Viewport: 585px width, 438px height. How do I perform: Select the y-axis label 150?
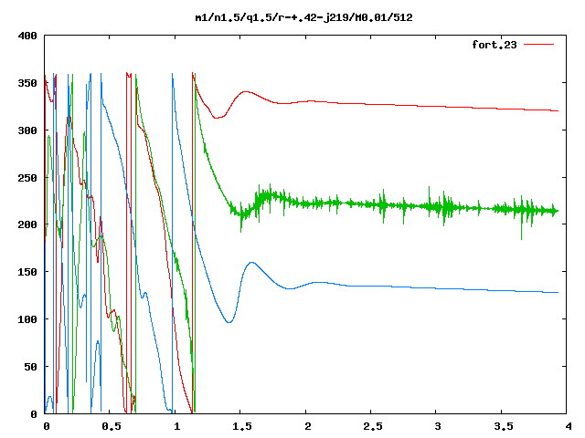[x=27, y=272]
